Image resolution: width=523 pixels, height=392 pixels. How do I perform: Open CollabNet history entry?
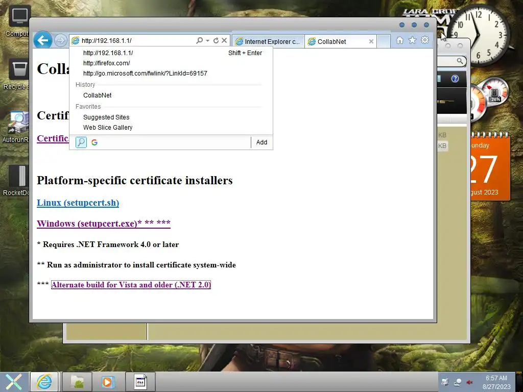171,95
